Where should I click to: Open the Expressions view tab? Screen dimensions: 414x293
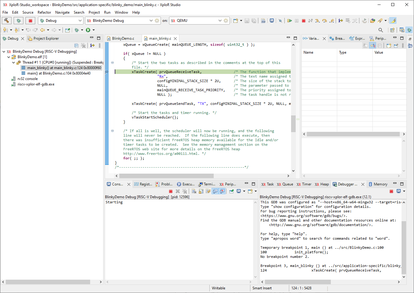tap(357, 38)
